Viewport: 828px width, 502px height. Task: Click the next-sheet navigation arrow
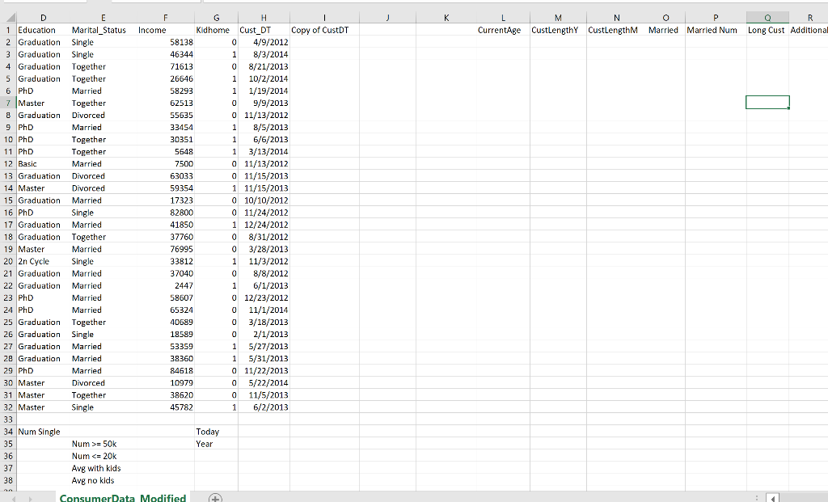click(31, 497)
